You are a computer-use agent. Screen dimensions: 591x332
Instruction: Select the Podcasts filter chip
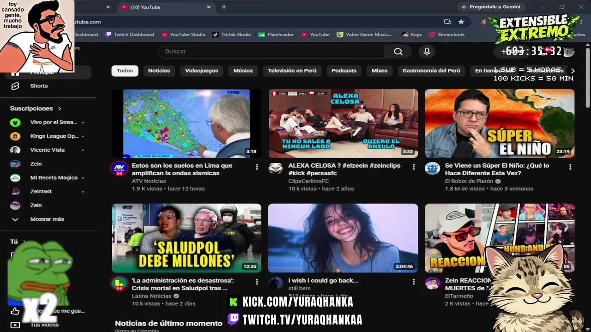coord(344,71)
